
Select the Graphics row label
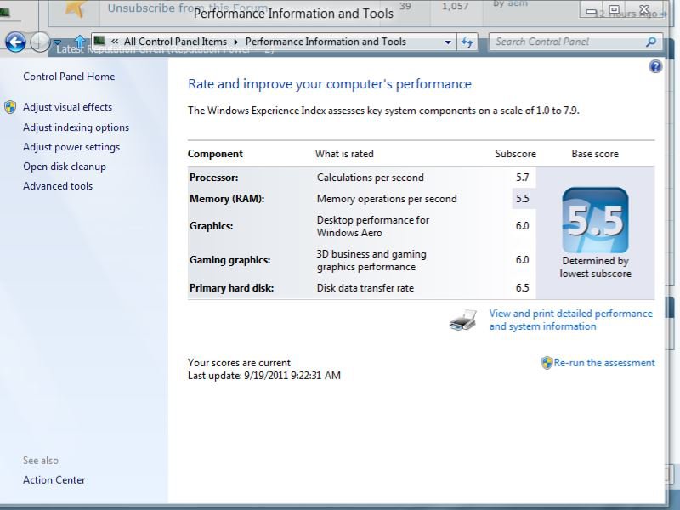coord(211,226)
